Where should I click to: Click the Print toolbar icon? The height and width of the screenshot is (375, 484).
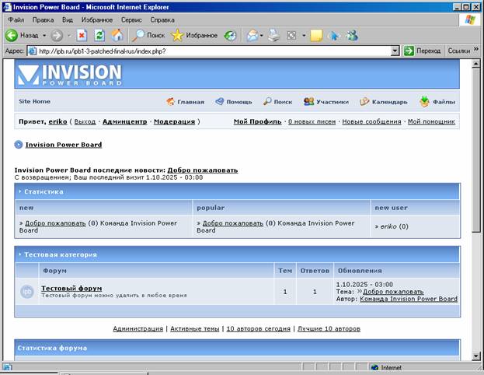[276, 35]
